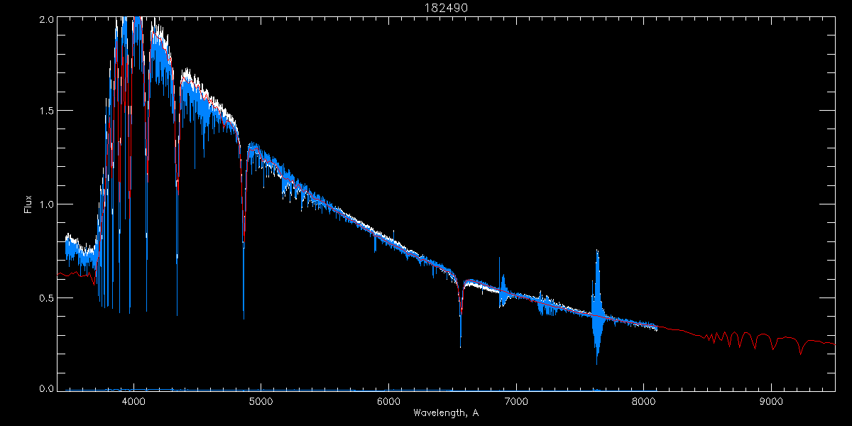This screenshot has height=426, width=852.
Task: Click the 1.0 y-axis tick label
Action: click(45, 204)
